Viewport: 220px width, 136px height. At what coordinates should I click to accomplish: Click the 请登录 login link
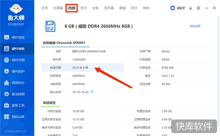tap(181, 8)
